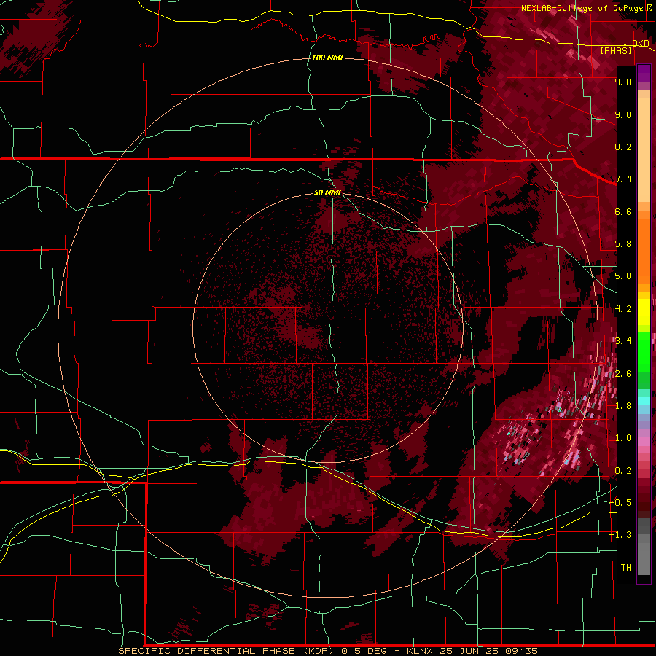Screen dimensions: 656x656
Task: Click the SPECIFIC DIFFERENTIAL PHASE product title
Action: point(207,651)
